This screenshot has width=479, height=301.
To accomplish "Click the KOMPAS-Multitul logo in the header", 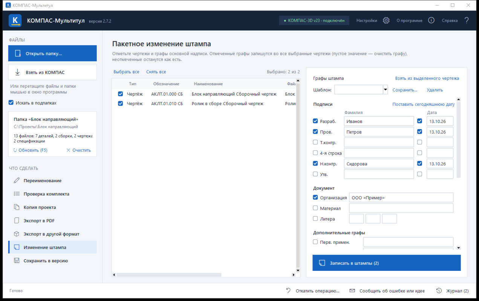I will [x=15, y=20].
